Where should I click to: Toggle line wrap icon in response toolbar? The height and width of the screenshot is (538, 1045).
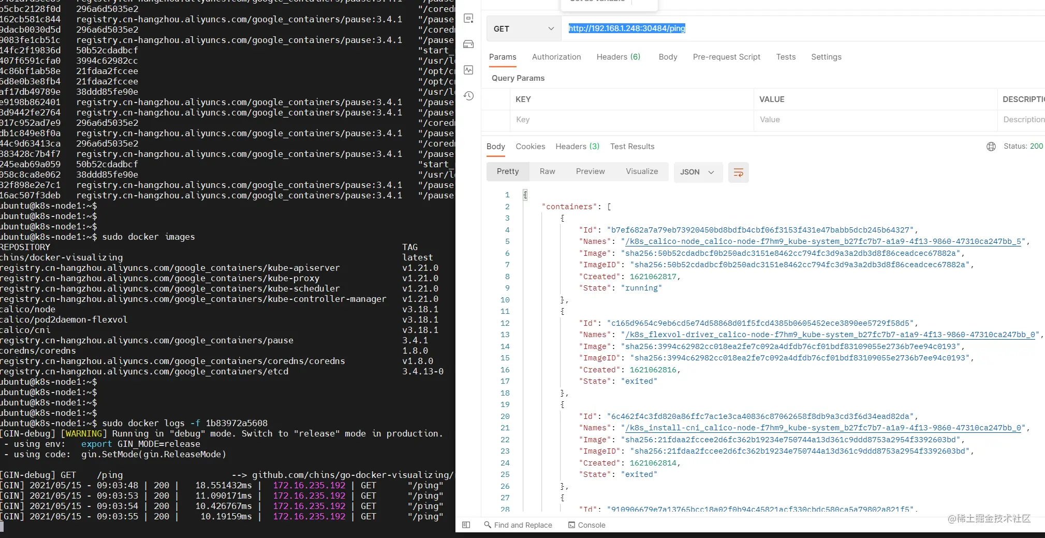pyautogui.click(x=739, y=172)
